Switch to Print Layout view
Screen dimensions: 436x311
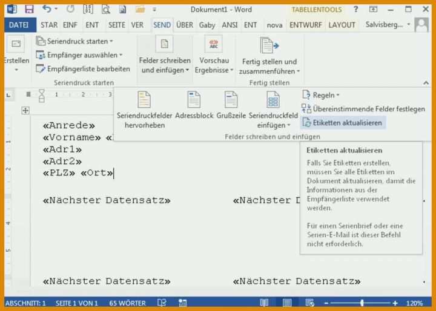pos(286,303)
